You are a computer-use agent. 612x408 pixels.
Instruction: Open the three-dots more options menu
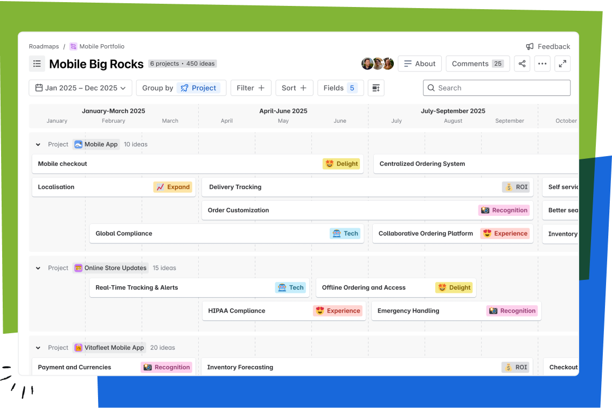tap(542, 64)
